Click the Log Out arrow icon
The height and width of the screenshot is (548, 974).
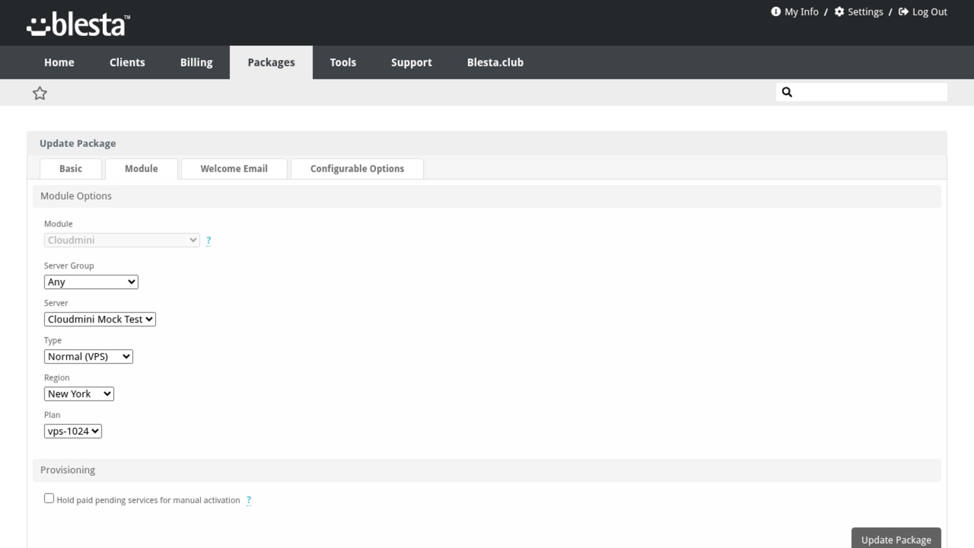(x=903, y=12)
